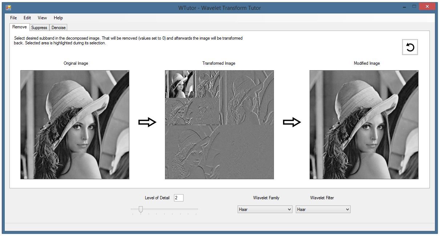Open the Help menu
The height and width of the screenshot is (236, 440).
point(58,18)
